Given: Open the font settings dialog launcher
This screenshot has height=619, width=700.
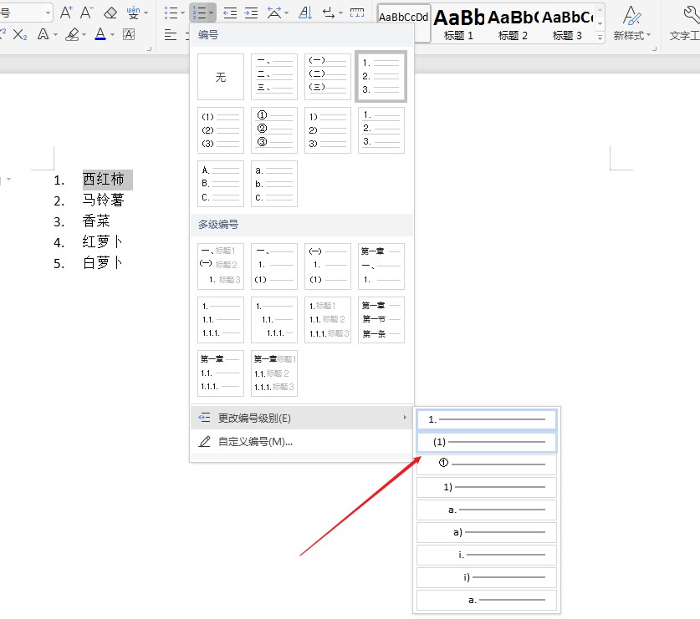Looking at the screenshot, I should pyautogui.click(x=150, y=49).
